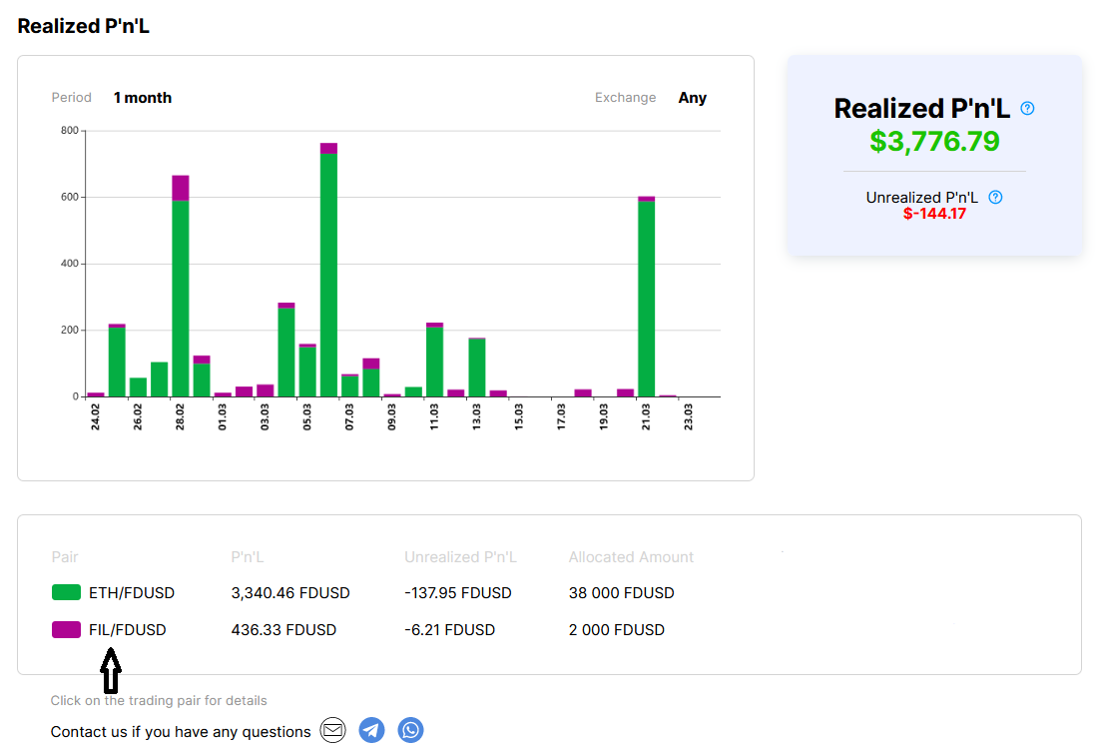Select the green ETH/FDUSD color swatch
This screenshot has width=1103, height=750.
point(66,592)
